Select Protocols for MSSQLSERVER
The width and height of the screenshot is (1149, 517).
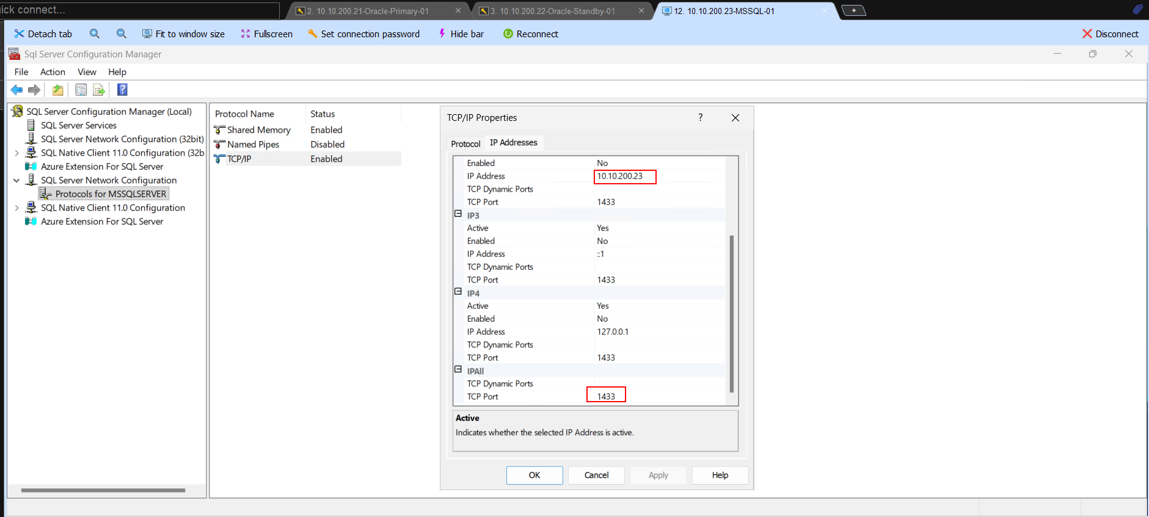[x=111, y=194]
